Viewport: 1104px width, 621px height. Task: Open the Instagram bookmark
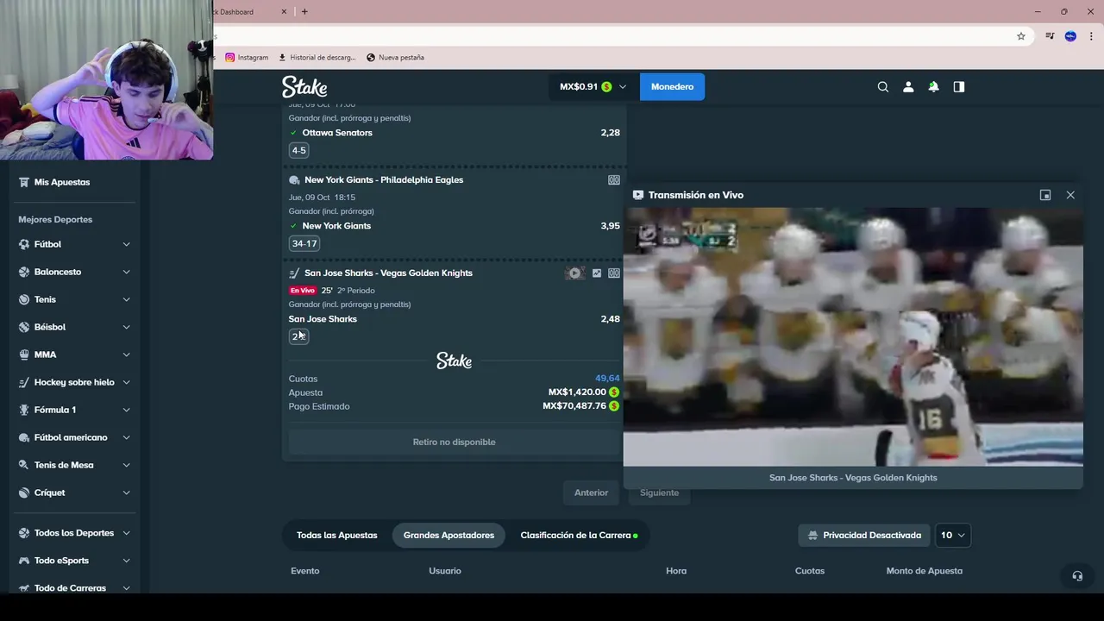coord(247,57)
